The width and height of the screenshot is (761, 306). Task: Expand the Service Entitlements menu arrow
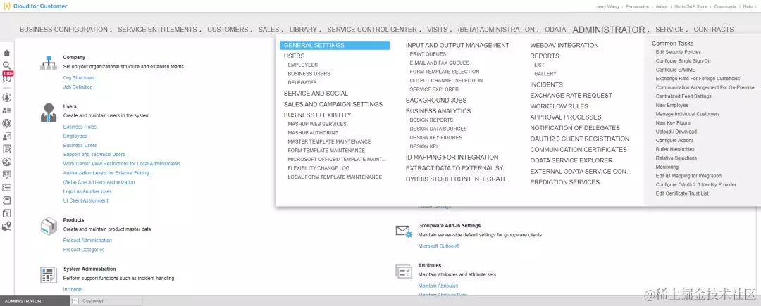(x=200, y=32)
